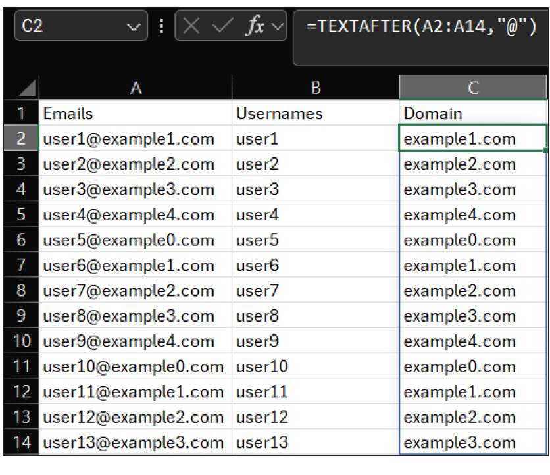Select column C header
550x475 pixels.
(x=472, y=88)
